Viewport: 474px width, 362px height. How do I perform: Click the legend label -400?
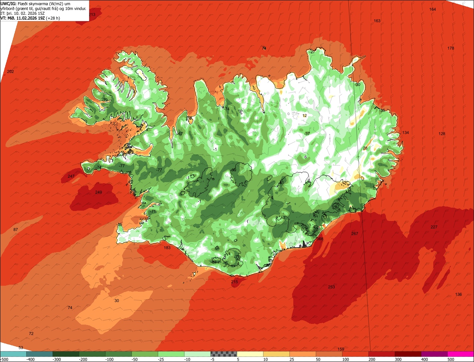[30, 359]
